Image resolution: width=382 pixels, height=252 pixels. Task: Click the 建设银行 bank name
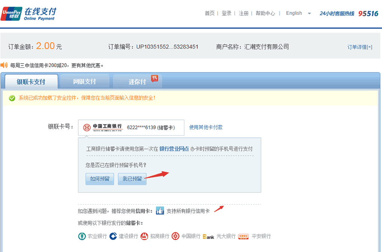(128, 236)
